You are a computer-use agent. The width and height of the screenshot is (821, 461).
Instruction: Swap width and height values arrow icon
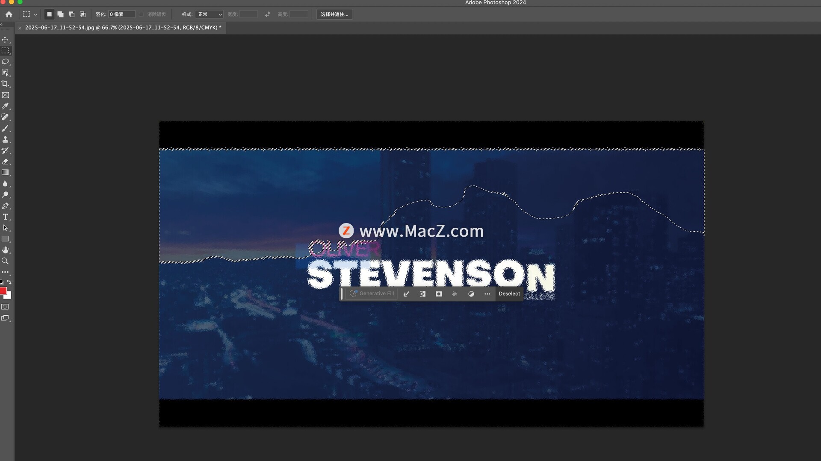pyautogui.click(x=267, y=14)
